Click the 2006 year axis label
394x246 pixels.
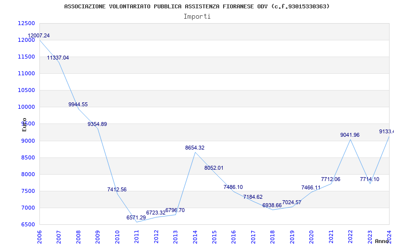pyautogui.click(x=39, y=237)
